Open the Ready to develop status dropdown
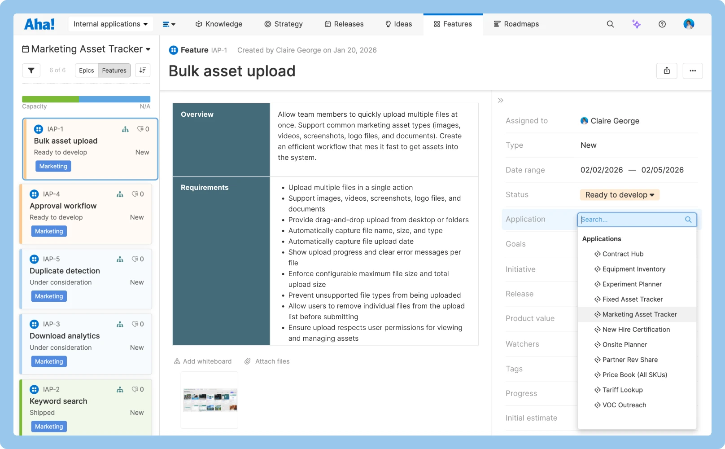 (x=619, y=194)
